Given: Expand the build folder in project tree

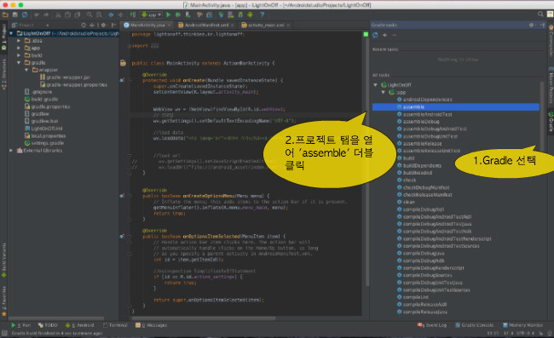Looking at the screenshot, I should coord(19,55).
